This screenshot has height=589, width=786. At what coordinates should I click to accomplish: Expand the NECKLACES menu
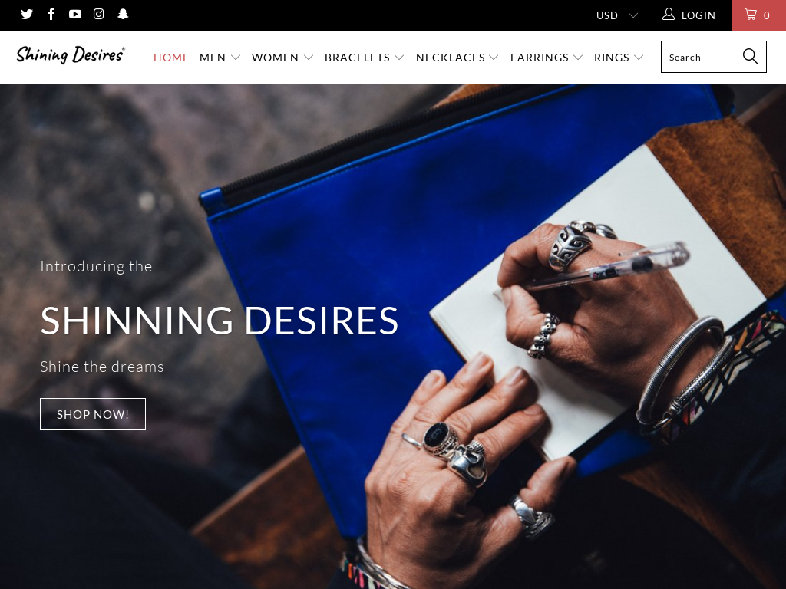tap(457, 58)
